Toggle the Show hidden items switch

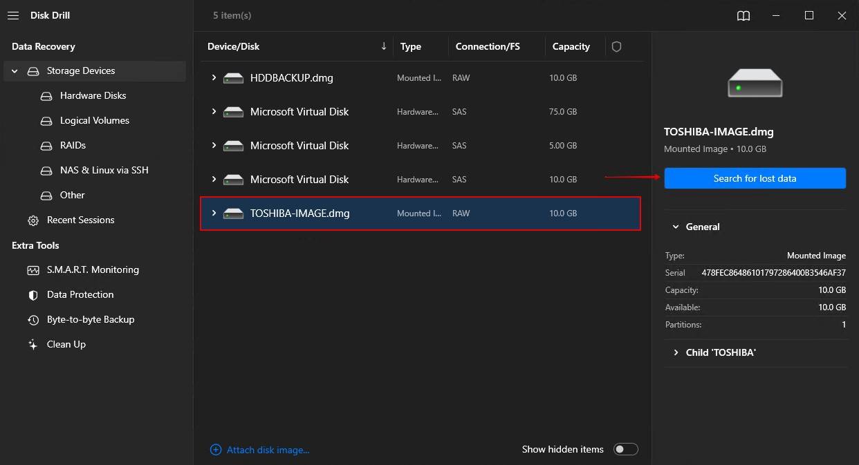click(626, 449)
